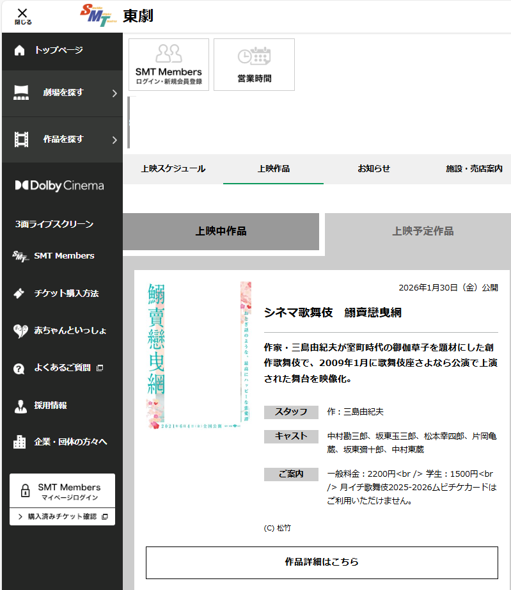
Task: Click the home icon beside トップページ
Action: coord(20,50)
